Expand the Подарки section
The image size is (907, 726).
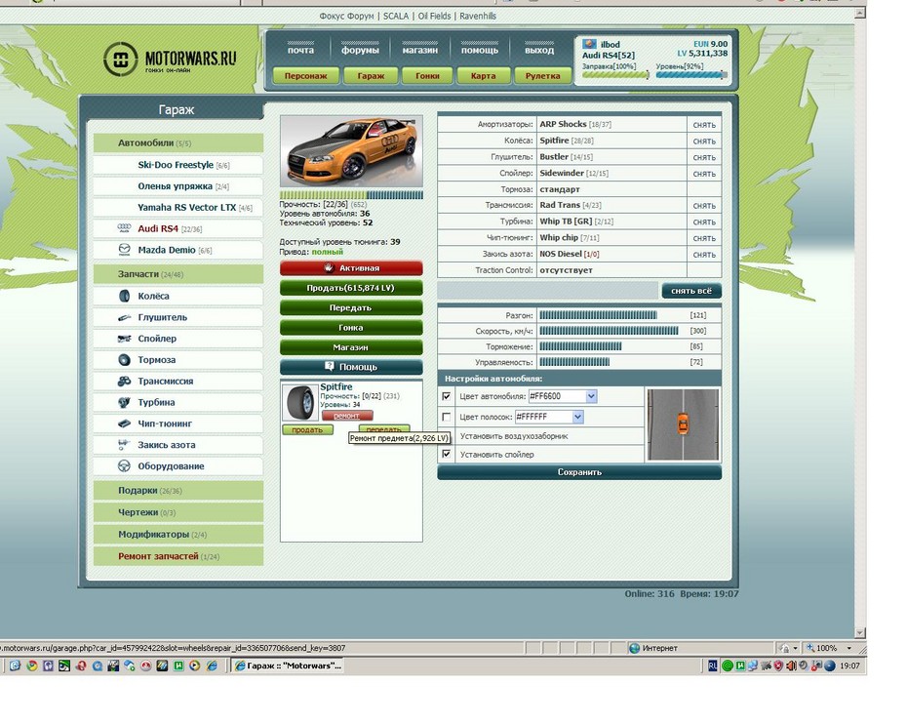point(178,491)
